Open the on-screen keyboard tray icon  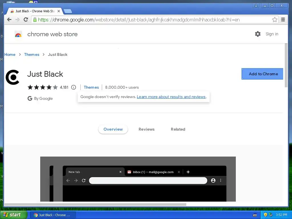pos(255,215)
